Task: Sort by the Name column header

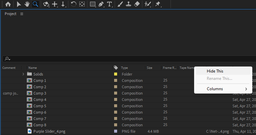Action: point(33,68)
